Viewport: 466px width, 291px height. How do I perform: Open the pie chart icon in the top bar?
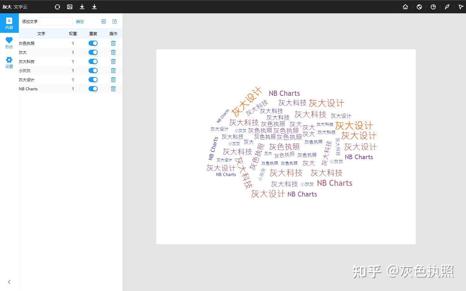[x=433, y=6]
